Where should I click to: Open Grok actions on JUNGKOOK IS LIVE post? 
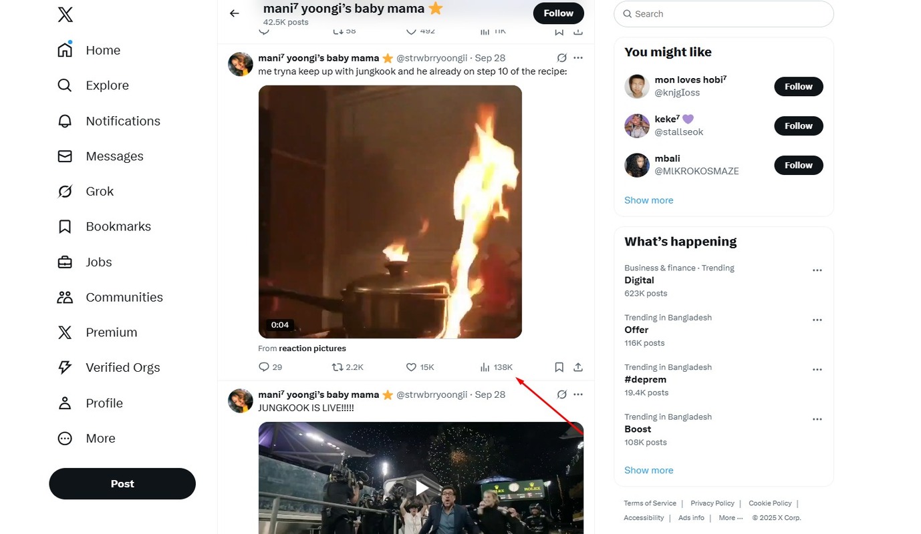562,394
